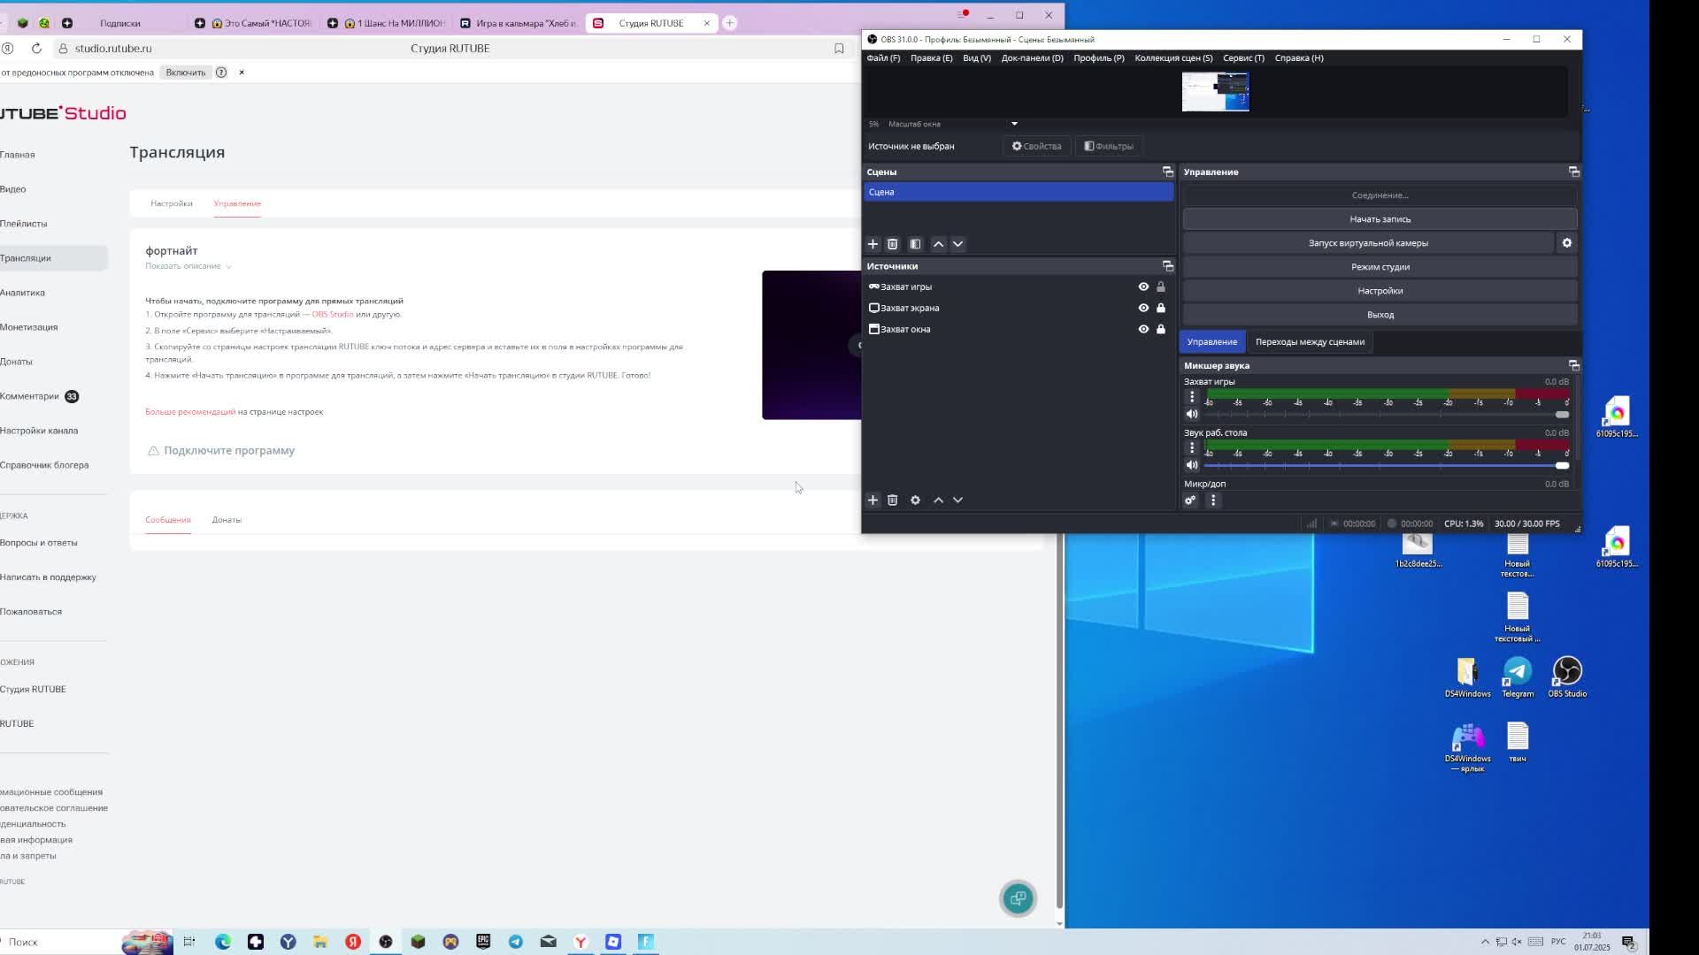Open the Док-панели menu

tap(1032, 58)
